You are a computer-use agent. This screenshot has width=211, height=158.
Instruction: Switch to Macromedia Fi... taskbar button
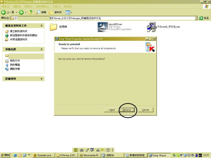coord(90,155)
